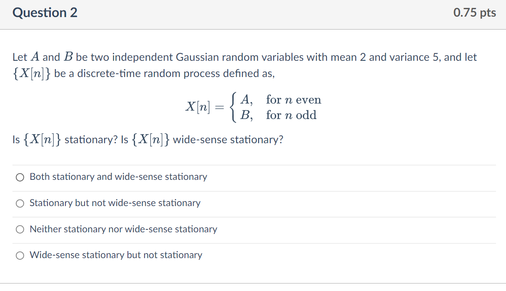Viewport: 506px width, 291px height.
Task: Select 'Both stationary and wide-sense stationary'
Action: click(x=118, y=177)
